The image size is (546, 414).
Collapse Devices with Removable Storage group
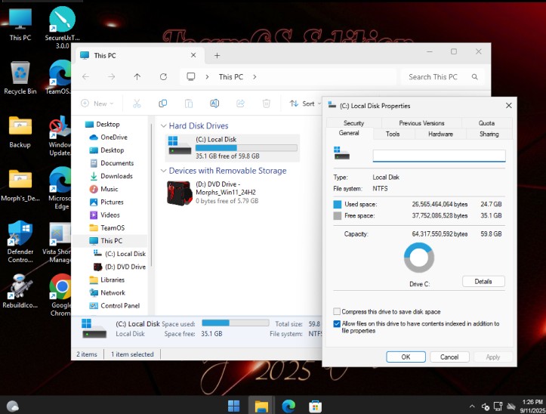[x=163, y=171]
